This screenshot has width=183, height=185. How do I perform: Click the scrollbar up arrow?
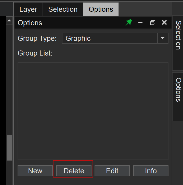pos(9,21)
